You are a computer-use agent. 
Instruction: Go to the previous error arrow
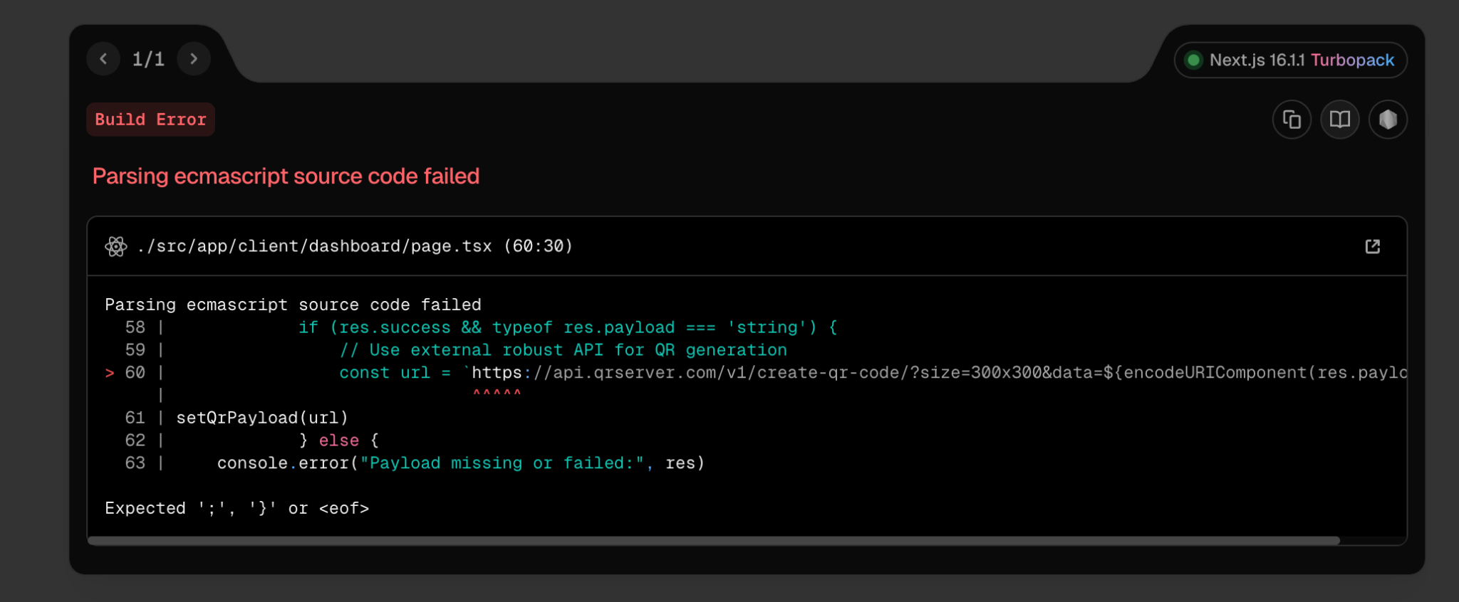(x=103, y=59)
